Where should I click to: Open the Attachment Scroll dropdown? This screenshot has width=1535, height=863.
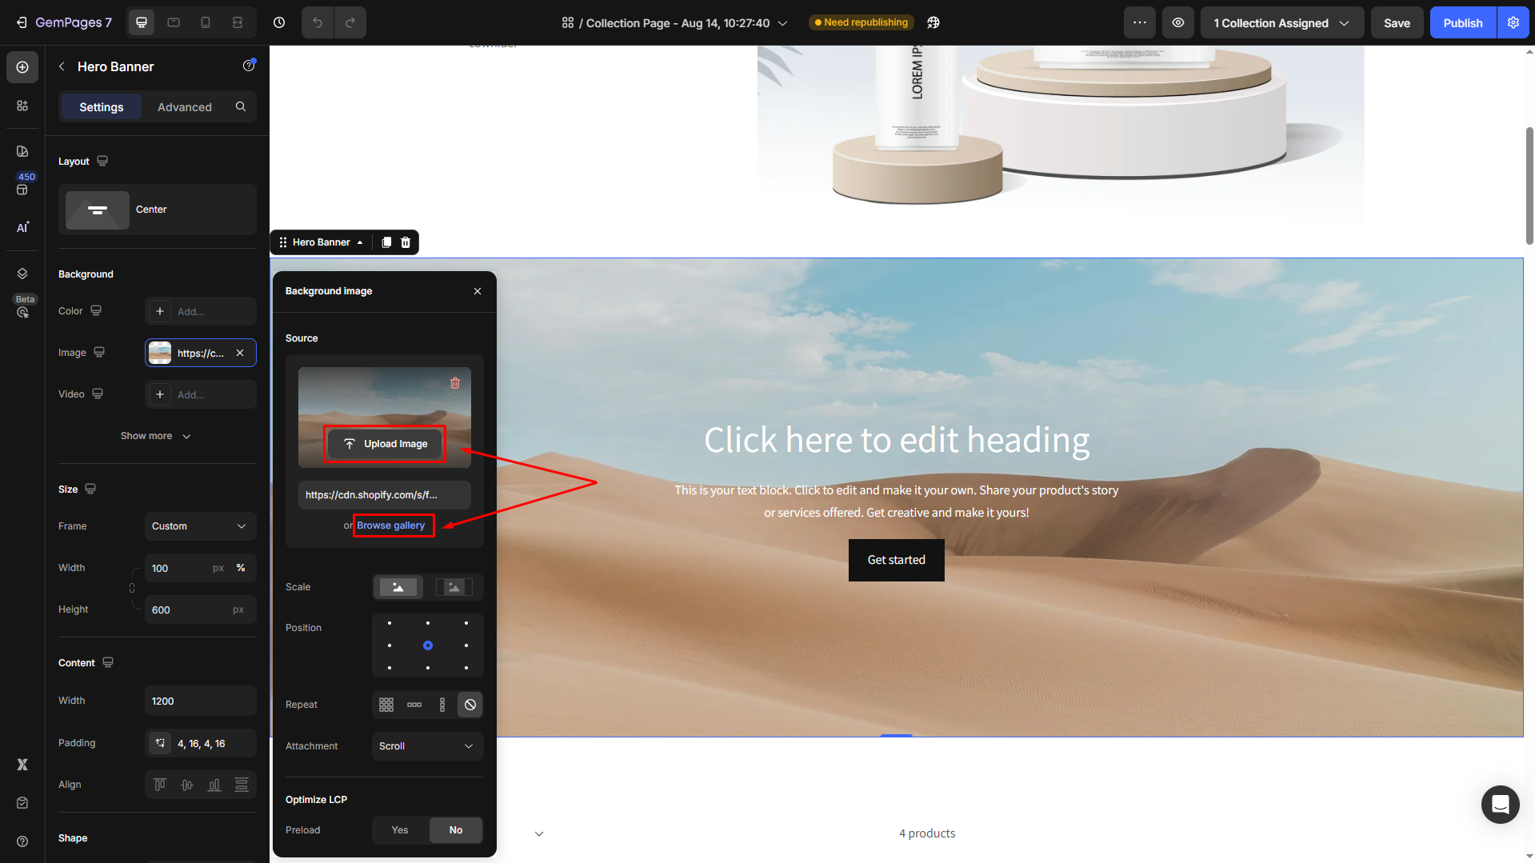click(x=427, y=746)
